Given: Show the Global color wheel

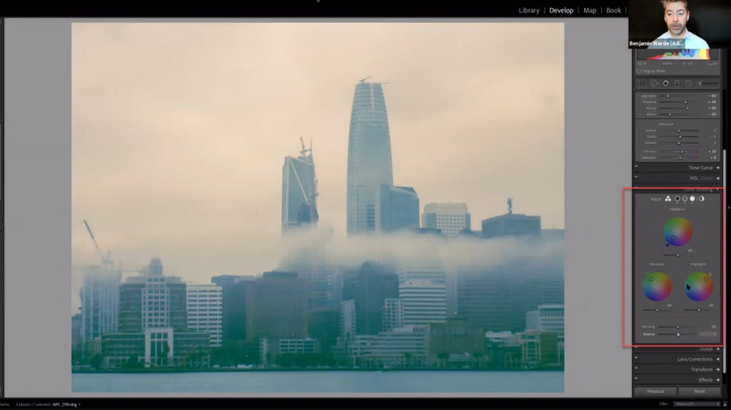Looking at the screenshot, I should coord(701,199).
